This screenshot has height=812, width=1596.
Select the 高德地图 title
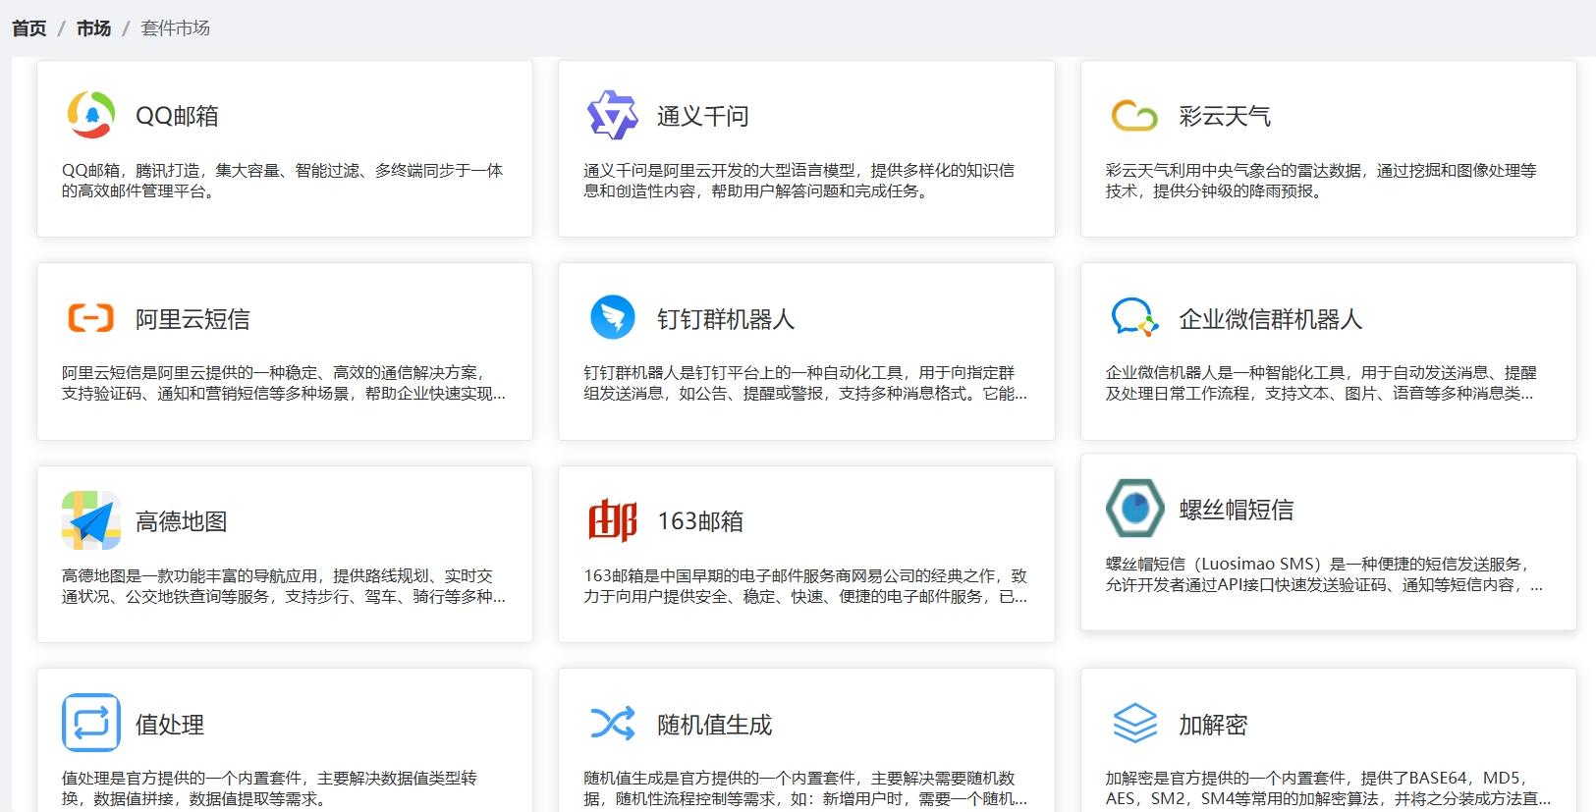[182, 521]
